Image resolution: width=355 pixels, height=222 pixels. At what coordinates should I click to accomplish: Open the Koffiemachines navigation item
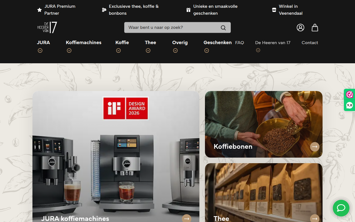click(84, 42)
